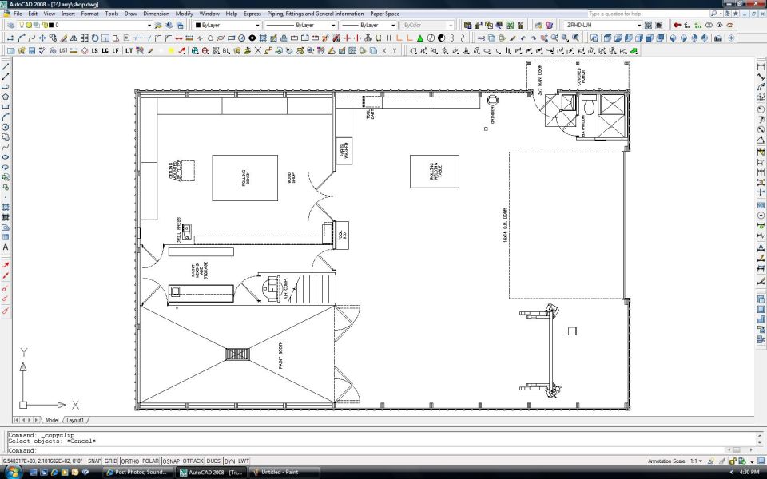Open the Express menu
Screen dimensions: 767x479
point(252,14)
